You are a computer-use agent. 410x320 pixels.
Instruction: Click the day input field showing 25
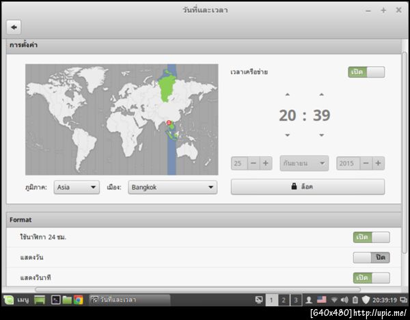click(239, 163)
